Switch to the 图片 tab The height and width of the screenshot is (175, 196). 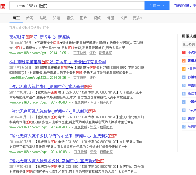[x=83, y=18]
